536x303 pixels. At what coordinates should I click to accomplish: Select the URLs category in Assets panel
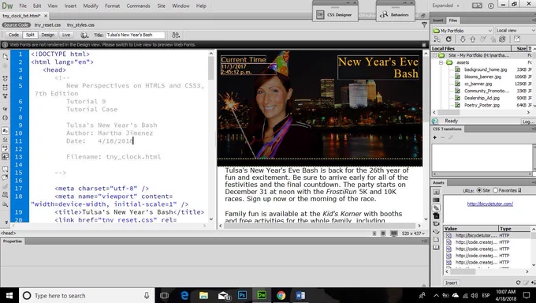[436, 208]
